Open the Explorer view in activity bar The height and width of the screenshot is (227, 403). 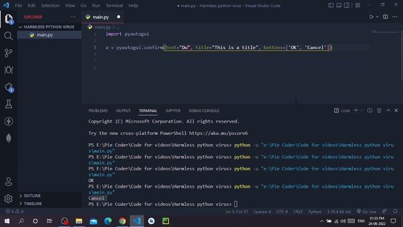8,19
